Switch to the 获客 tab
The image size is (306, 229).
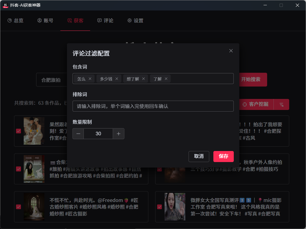click(75, 20)
